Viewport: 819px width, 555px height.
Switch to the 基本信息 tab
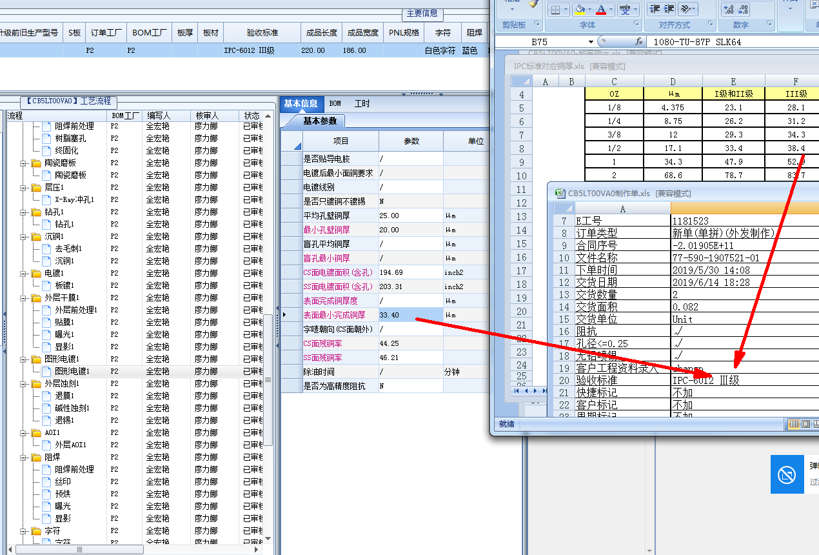point(301,103)
